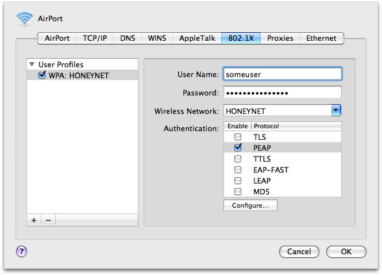Screen dimensions: 382x275
Task: Open the DNS tab
Action: pos(128,39)
